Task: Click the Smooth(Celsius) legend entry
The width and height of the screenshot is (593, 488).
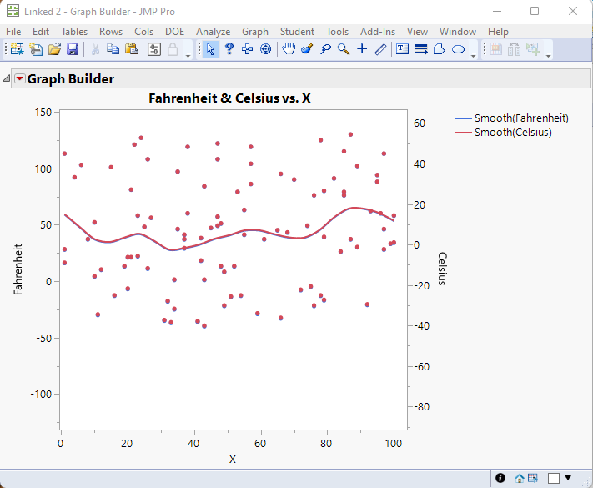Action: pyautogui.click(x=504, y=133)
